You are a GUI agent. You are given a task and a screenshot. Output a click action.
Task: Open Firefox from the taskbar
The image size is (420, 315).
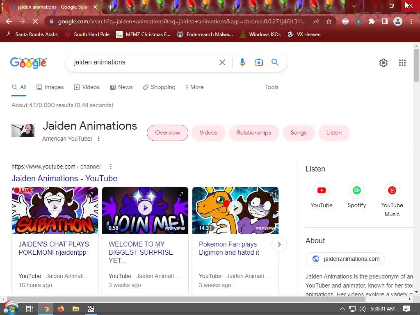tap(61, 309)
